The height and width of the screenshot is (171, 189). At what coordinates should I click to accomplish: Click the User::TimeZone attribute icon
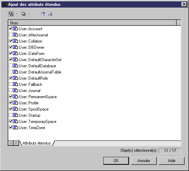(15, 127)
